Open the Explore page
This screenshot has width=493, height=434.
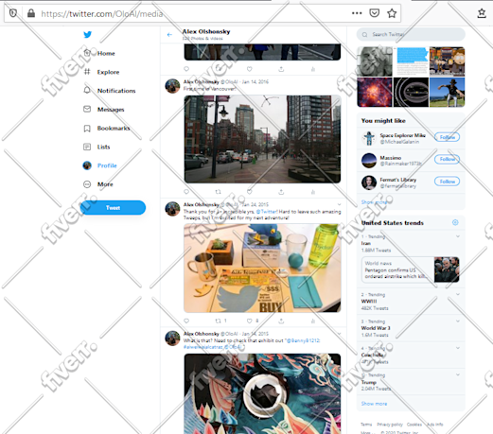click(108, 72)
